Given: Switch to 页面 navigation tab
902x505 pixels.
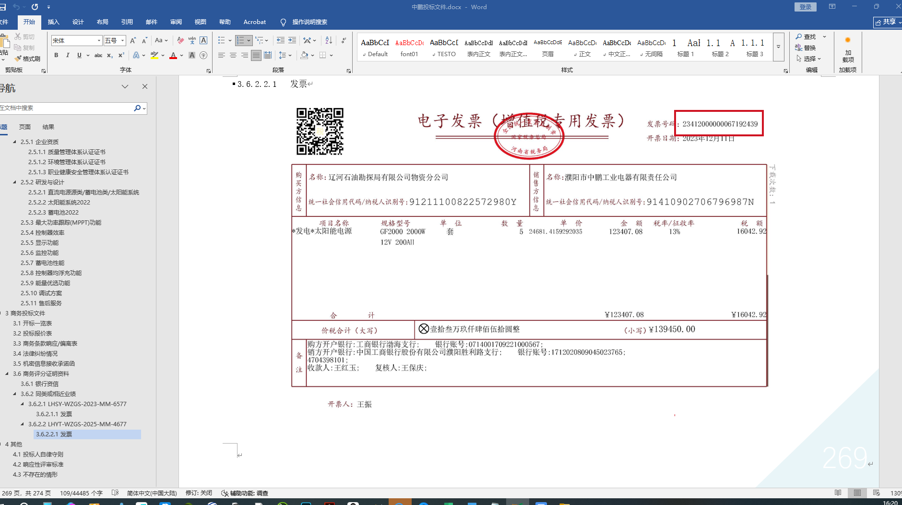Looking at the screenshot, I should coord(25,127).
